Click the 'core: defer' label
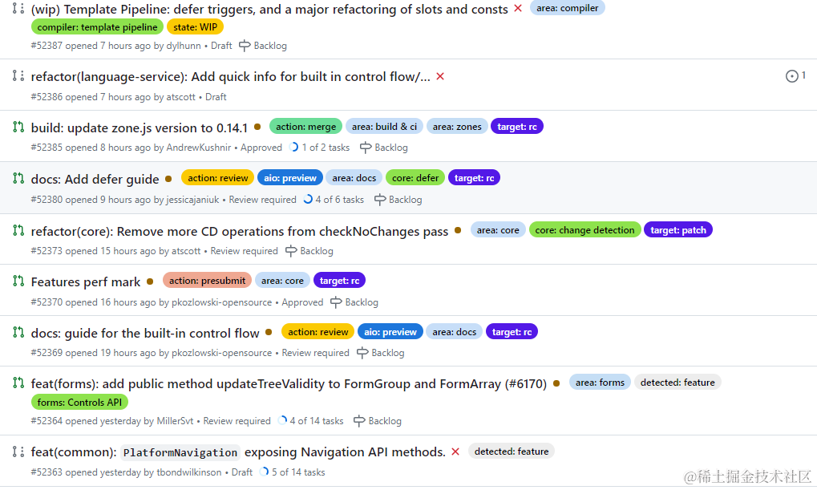 (415, 178)
